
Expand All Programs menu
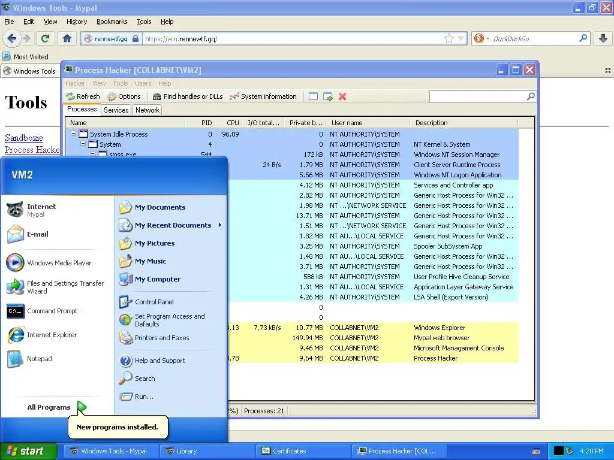click(x=57, y=407)
